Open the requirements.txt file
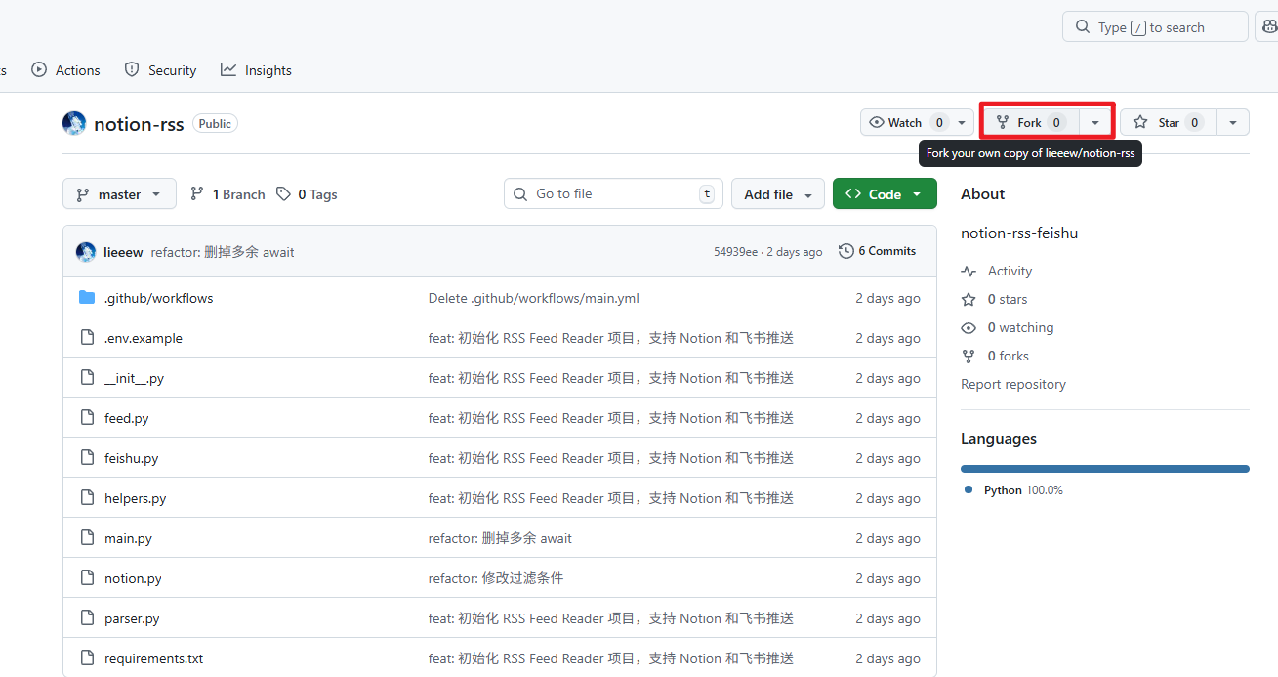 click(x=154, y=658)
